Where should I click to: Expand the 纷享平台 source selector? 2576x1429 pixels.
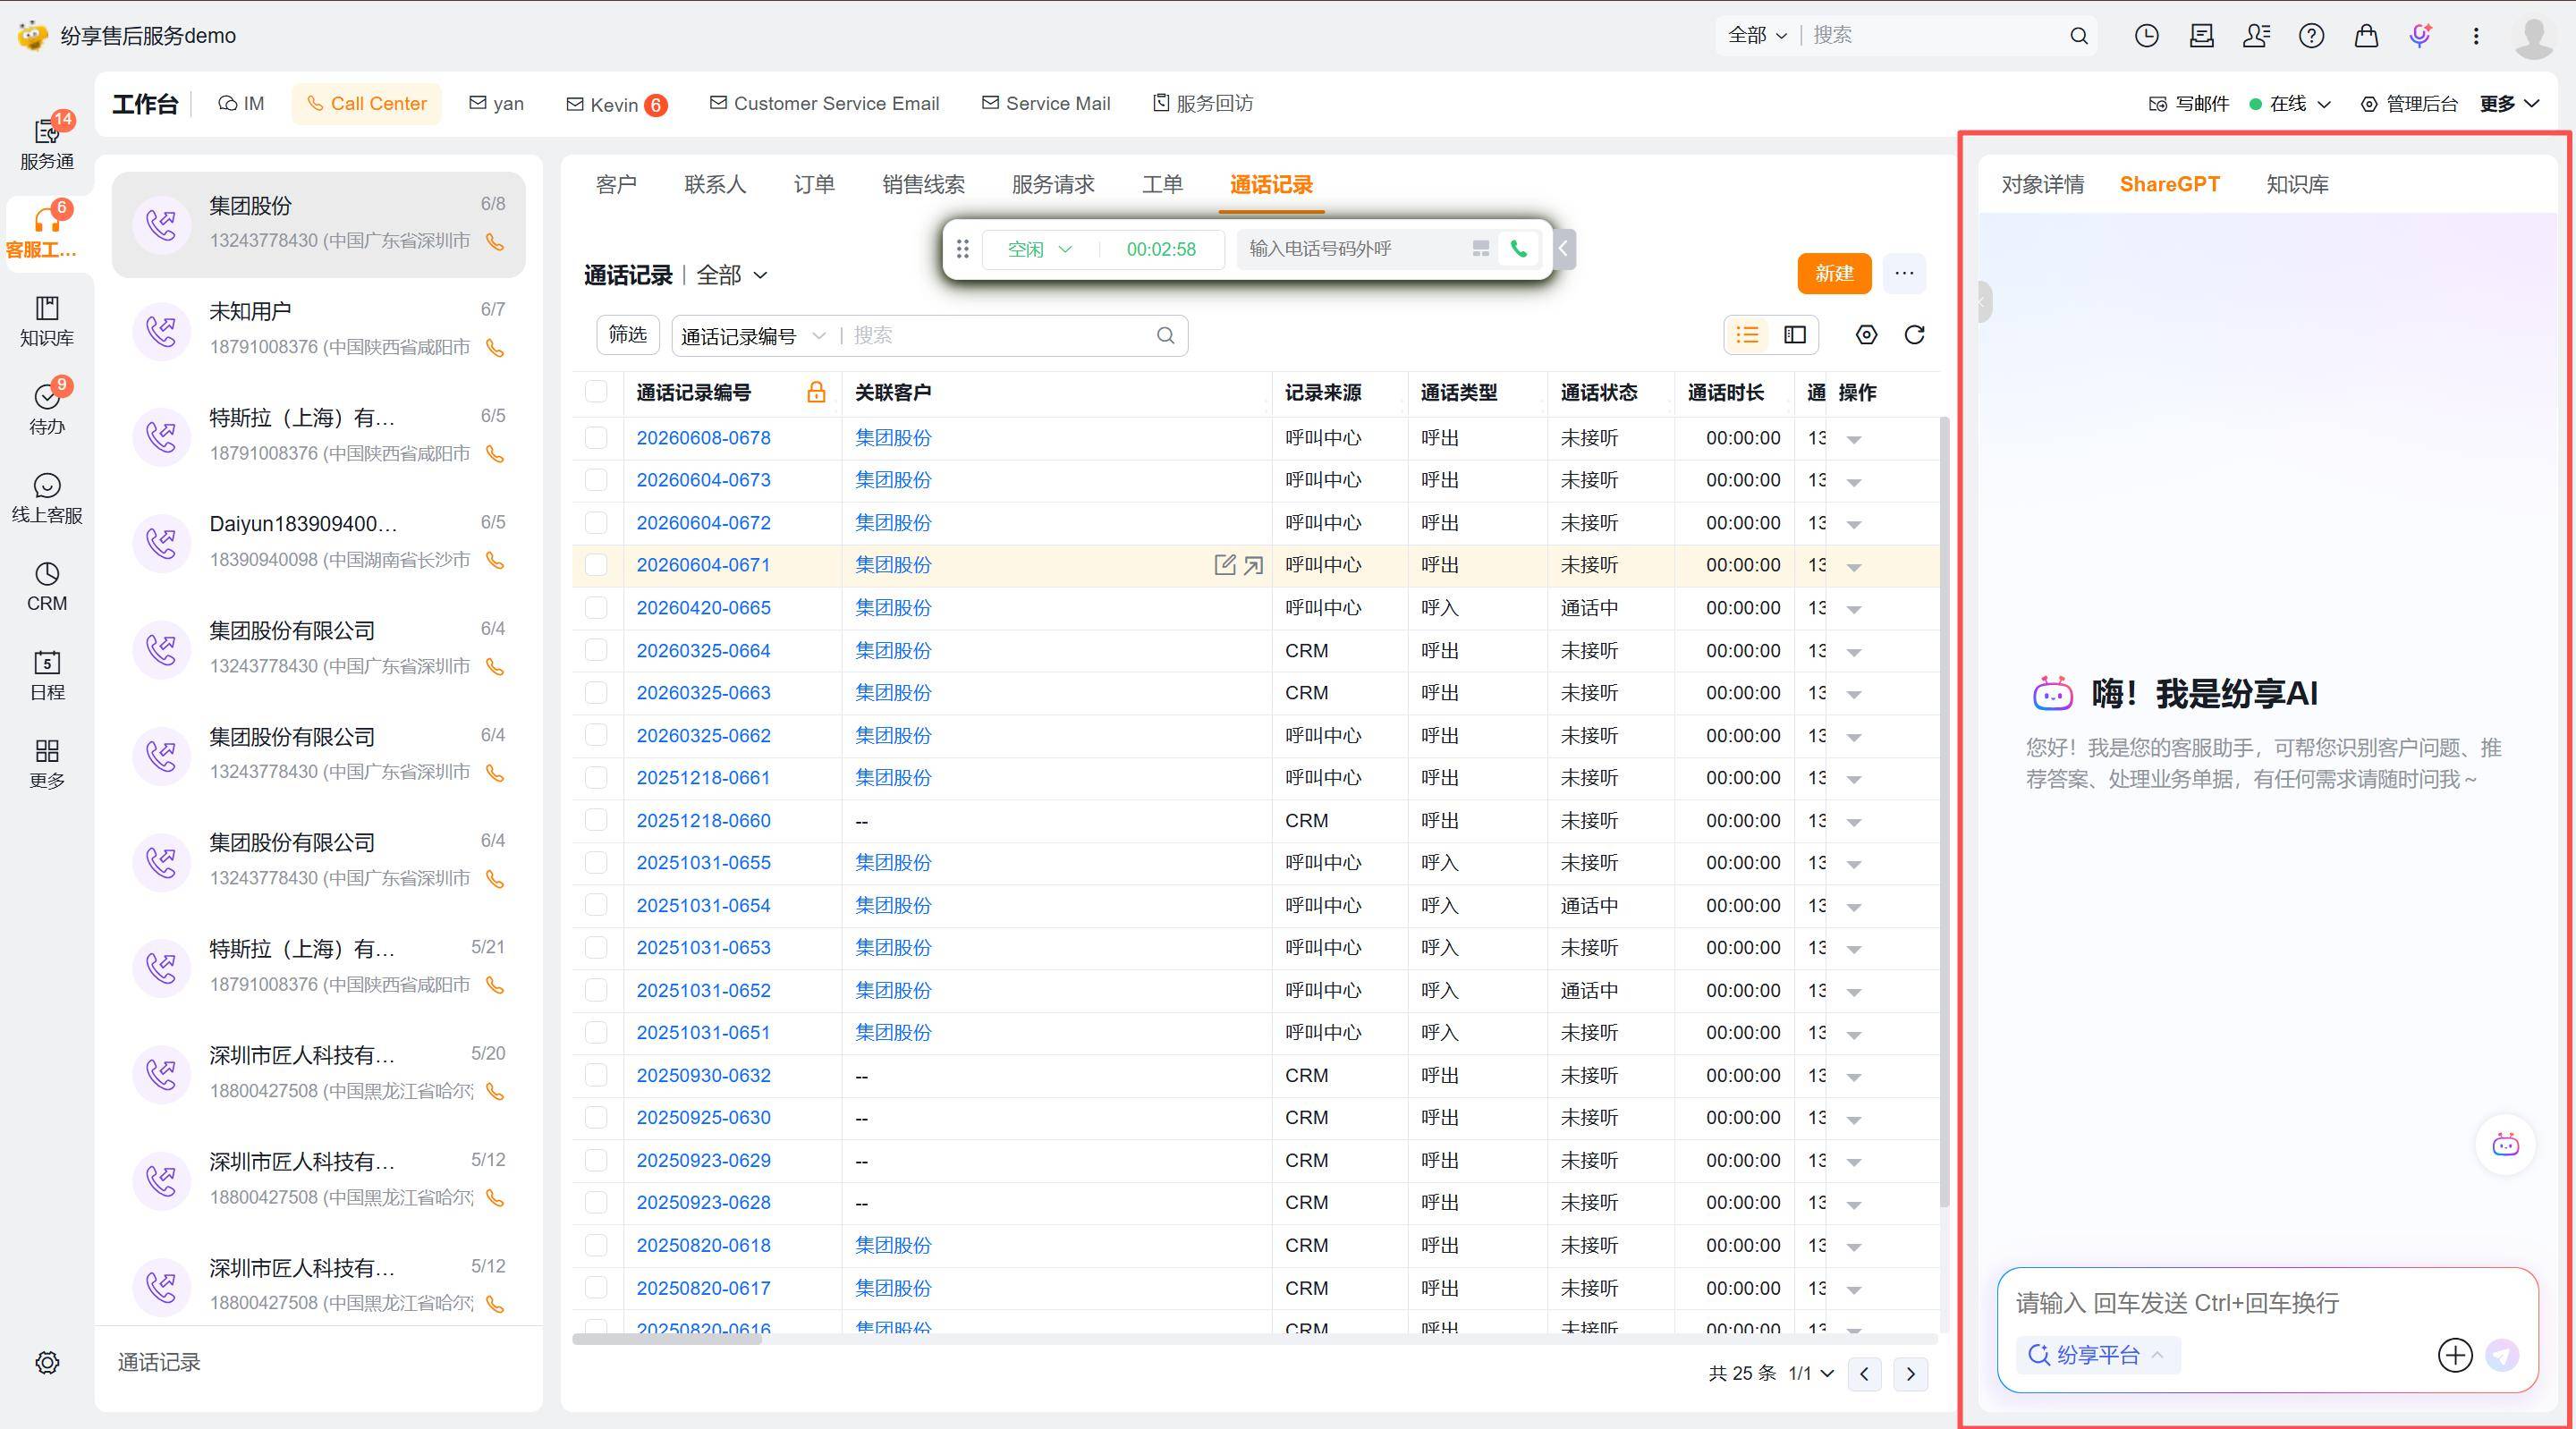[x=2097, y=1355]
